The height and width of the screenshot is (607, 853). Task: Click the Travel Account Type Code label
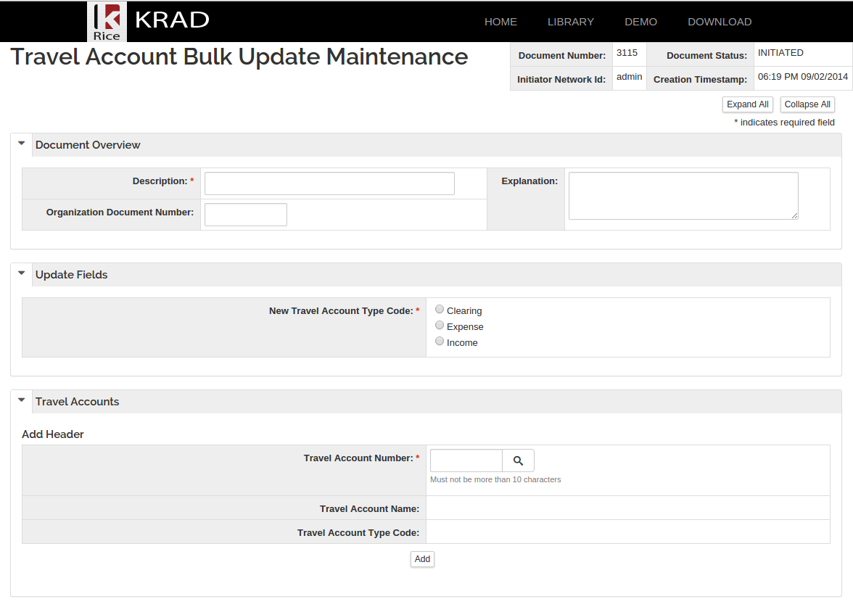click(x=358, y=532)
